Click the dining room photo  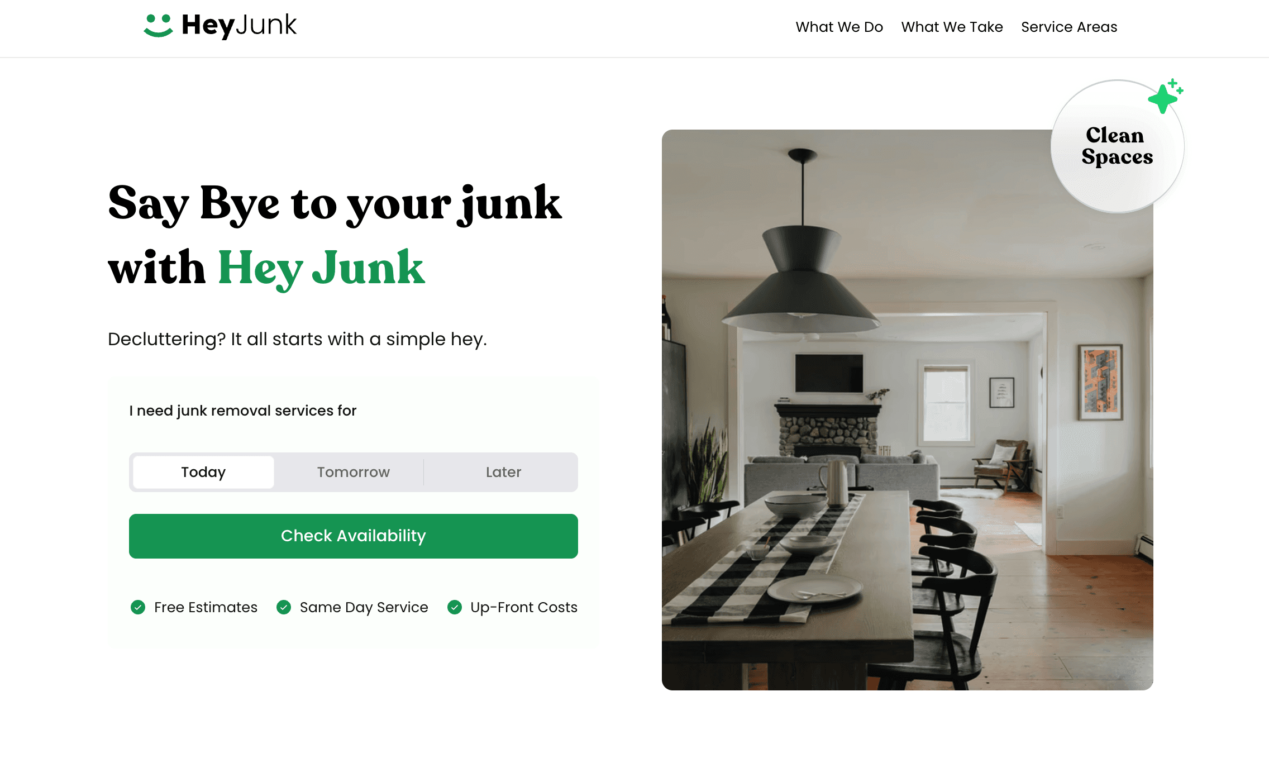907,409
